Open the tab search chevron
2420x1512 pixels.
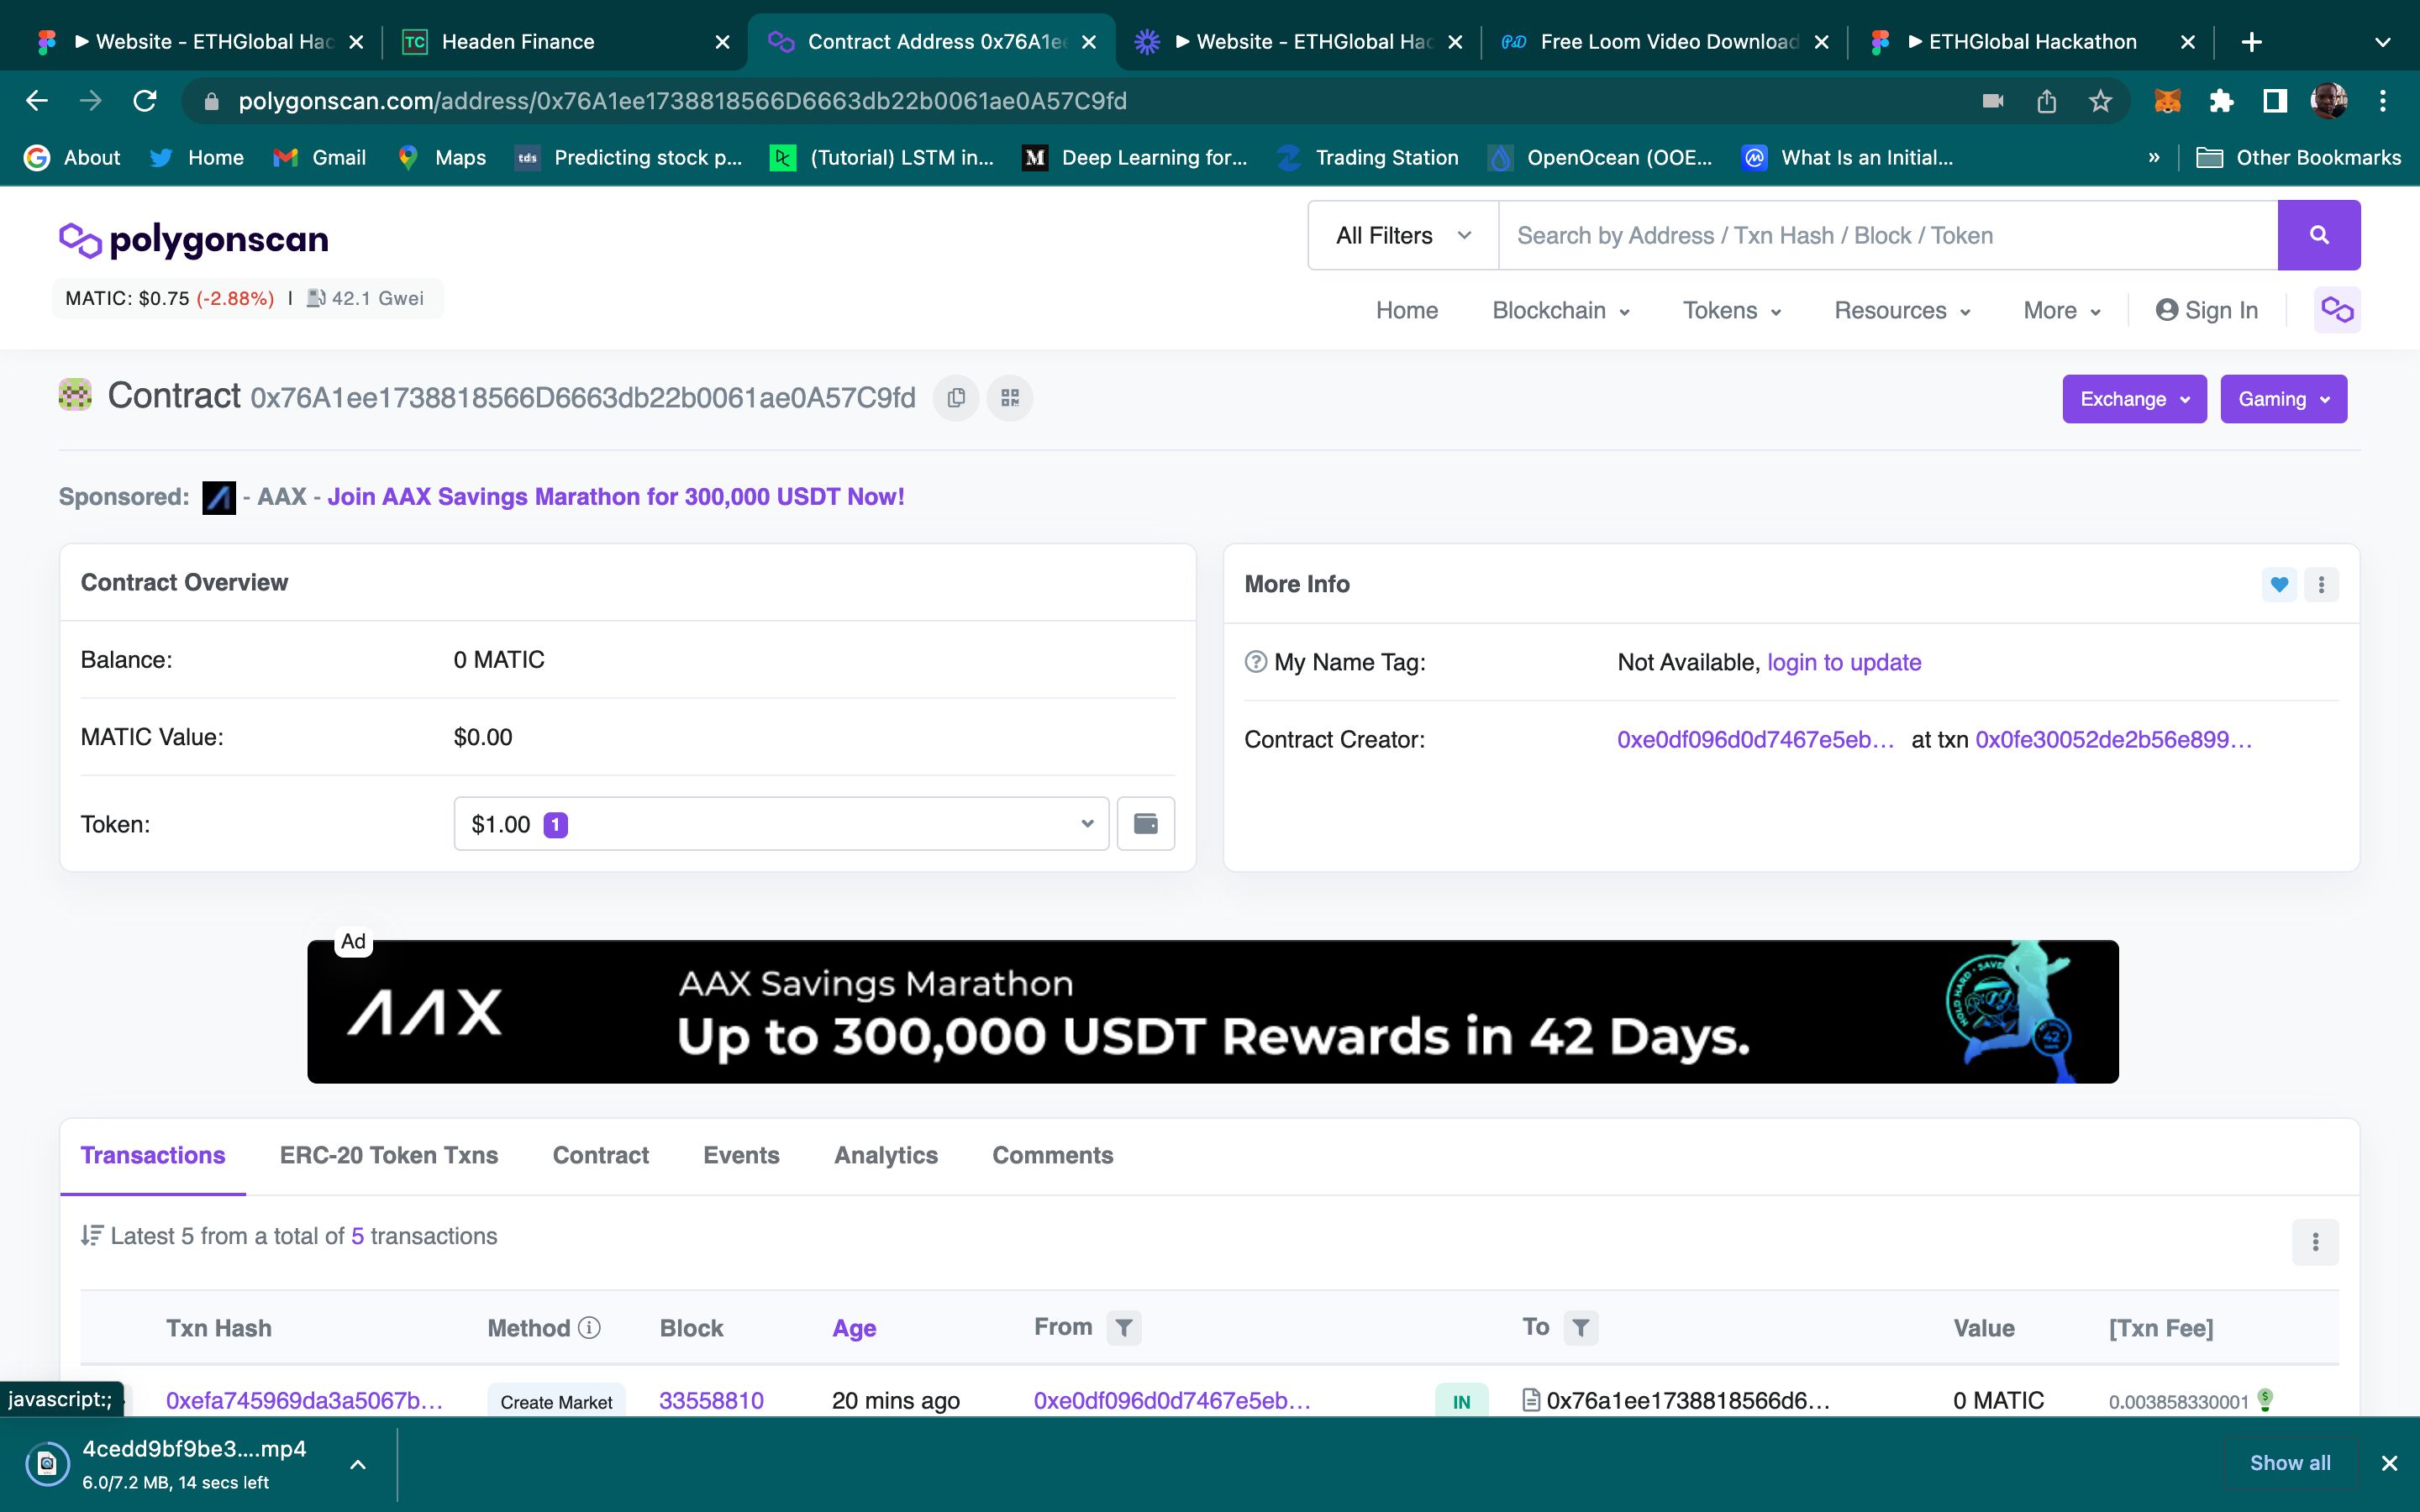[2382, 42]
